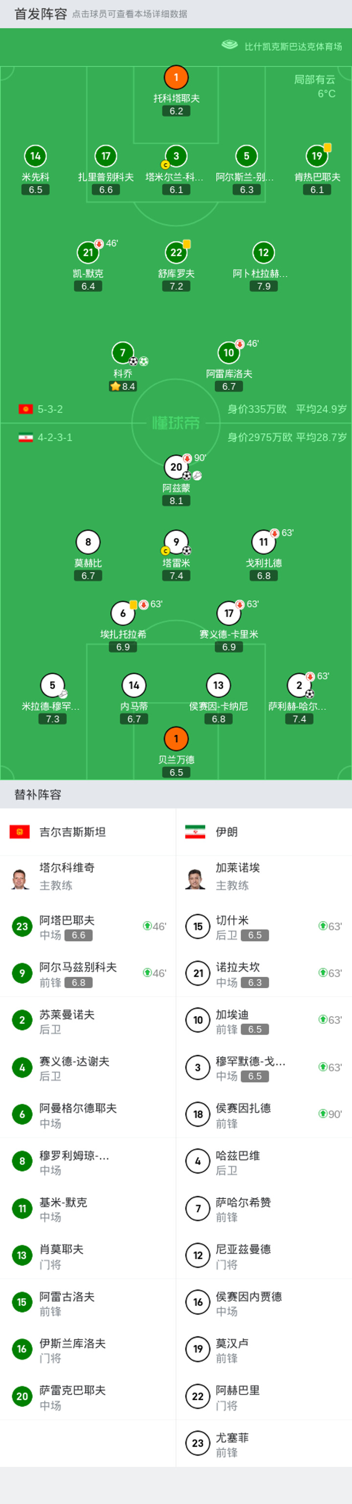Tap 米拉德-穆罕 number 5 Iran defender
Image resolution: width=352 pixels, height=1504 pixels.
(52, 685)
